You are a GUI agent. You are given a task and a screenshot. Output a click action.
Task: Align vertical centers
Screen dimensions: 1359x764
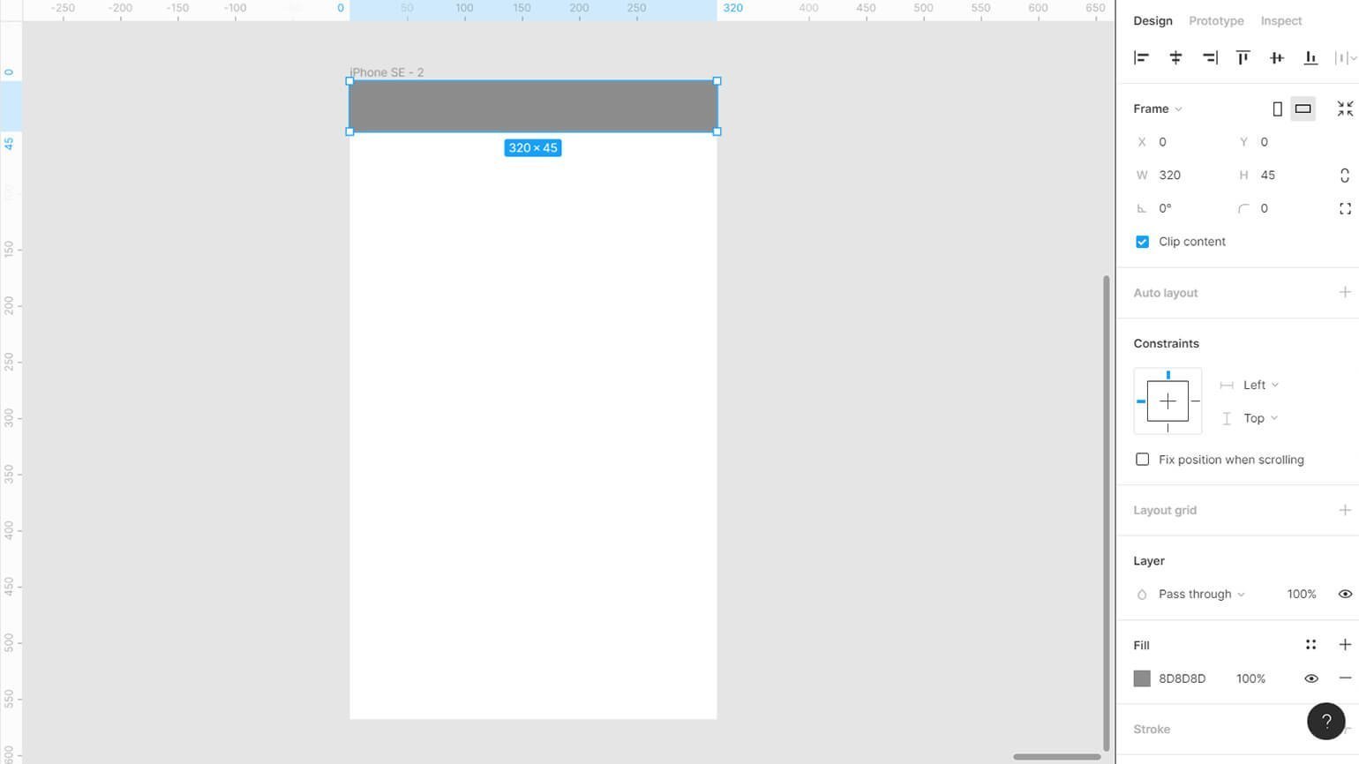1277,58
